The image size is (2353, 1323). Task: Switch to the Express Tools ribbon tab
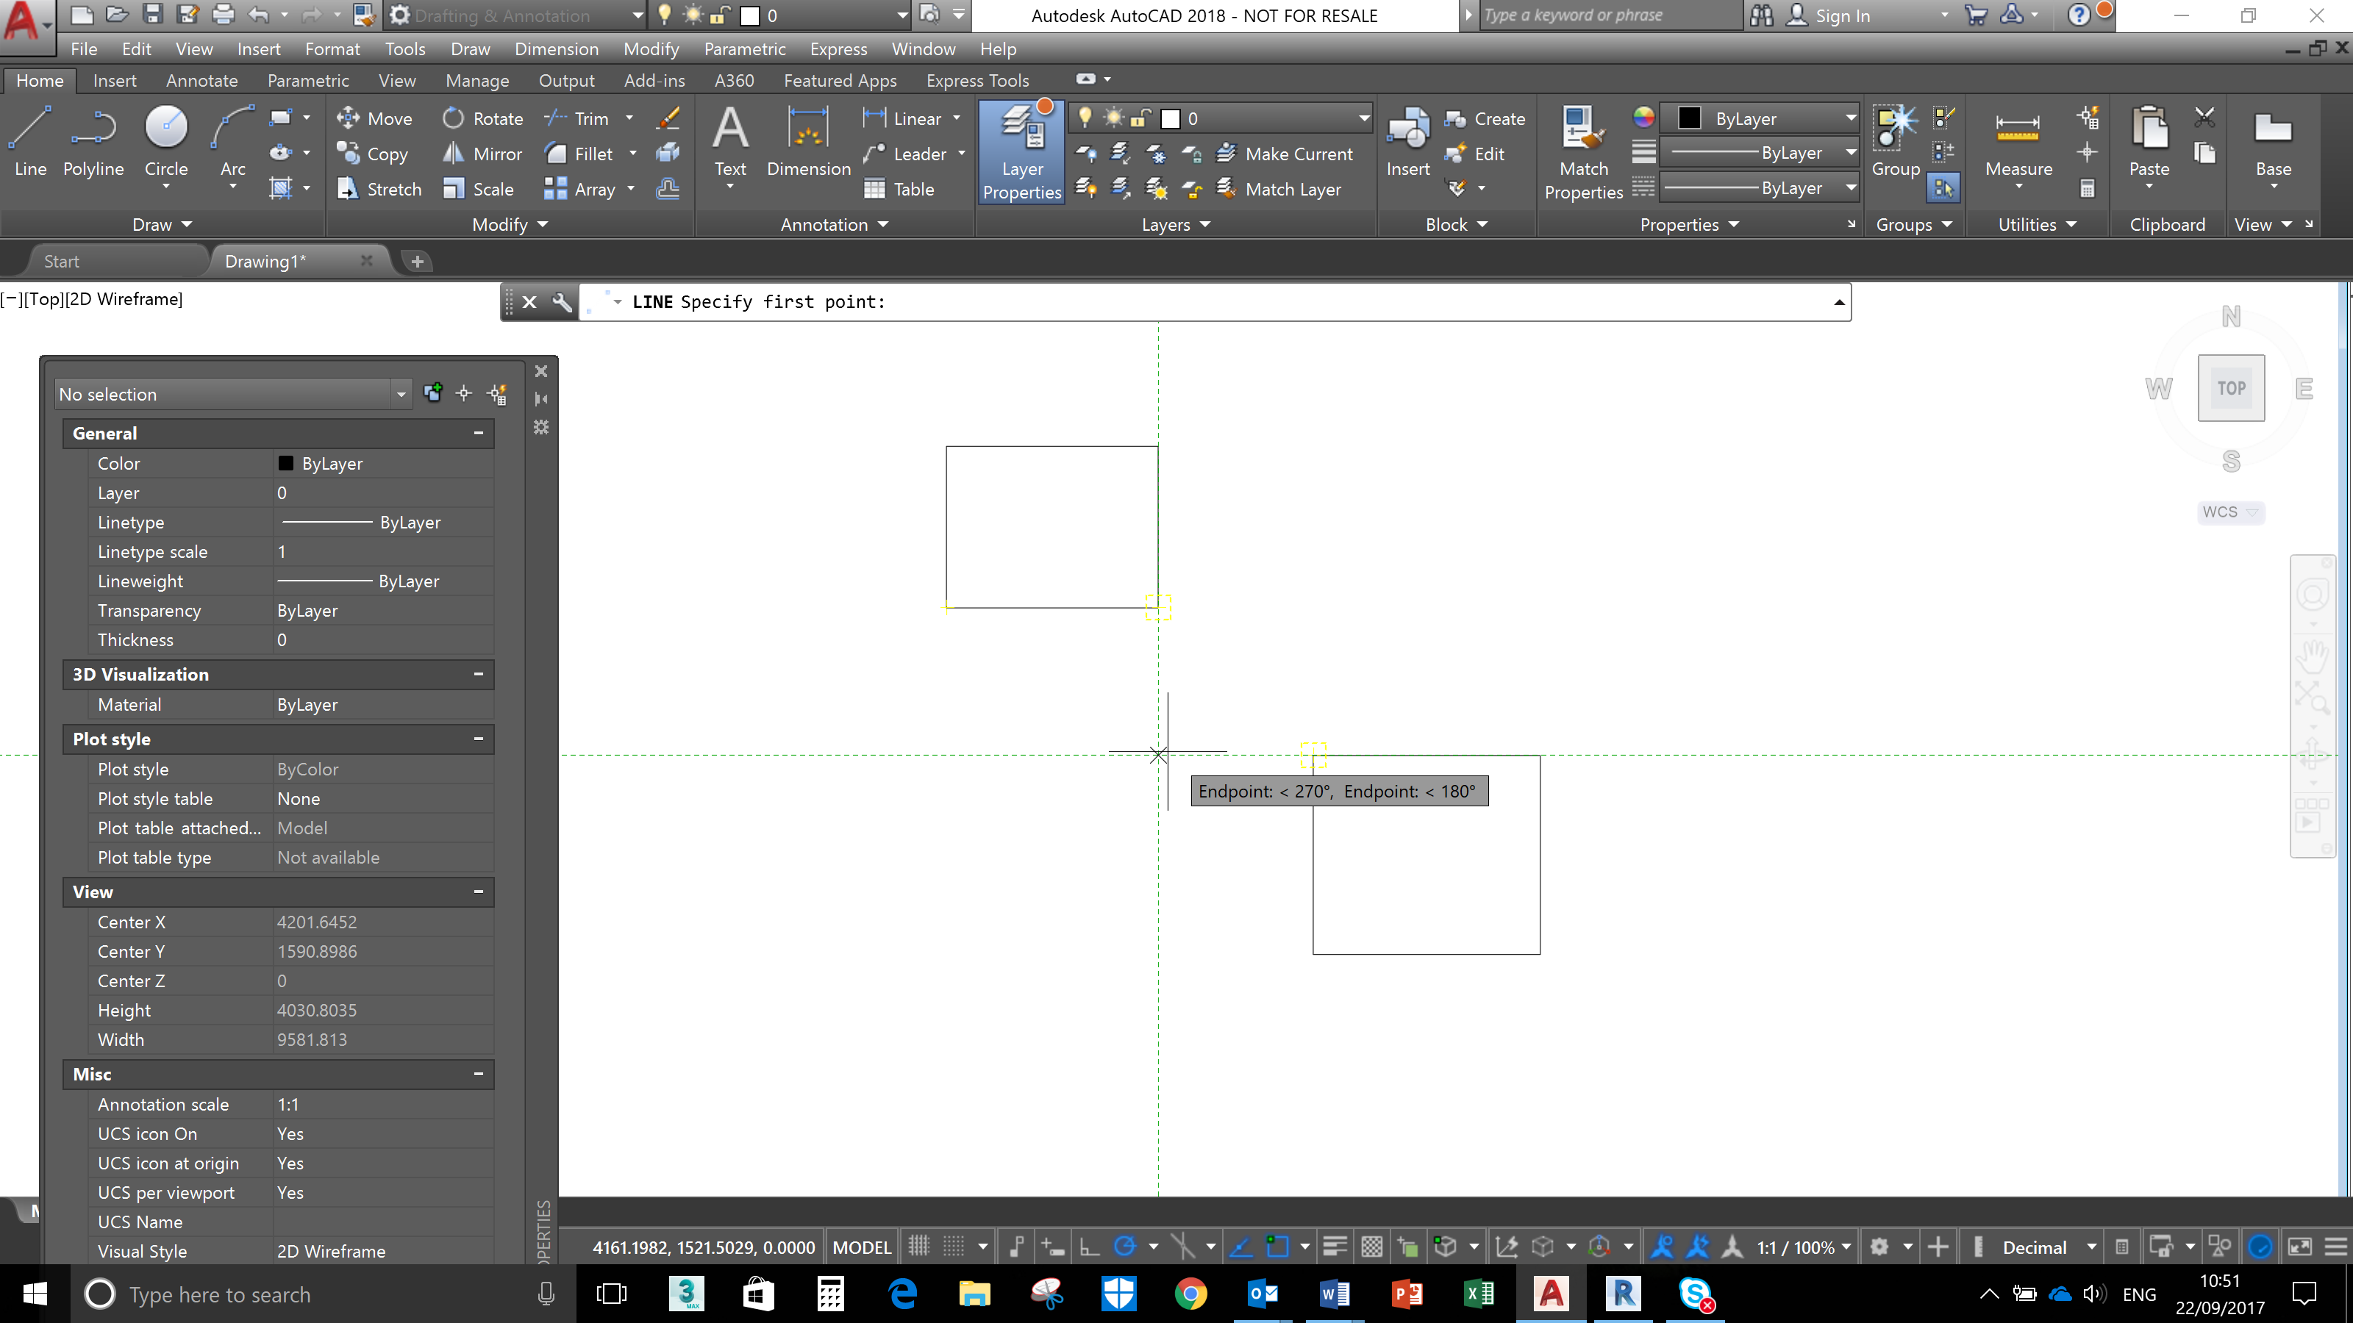coord(977,80)
